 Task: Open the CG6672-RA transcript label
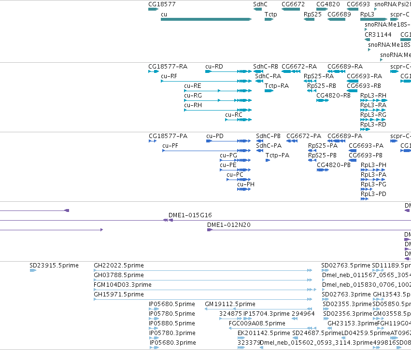(299, 67)
